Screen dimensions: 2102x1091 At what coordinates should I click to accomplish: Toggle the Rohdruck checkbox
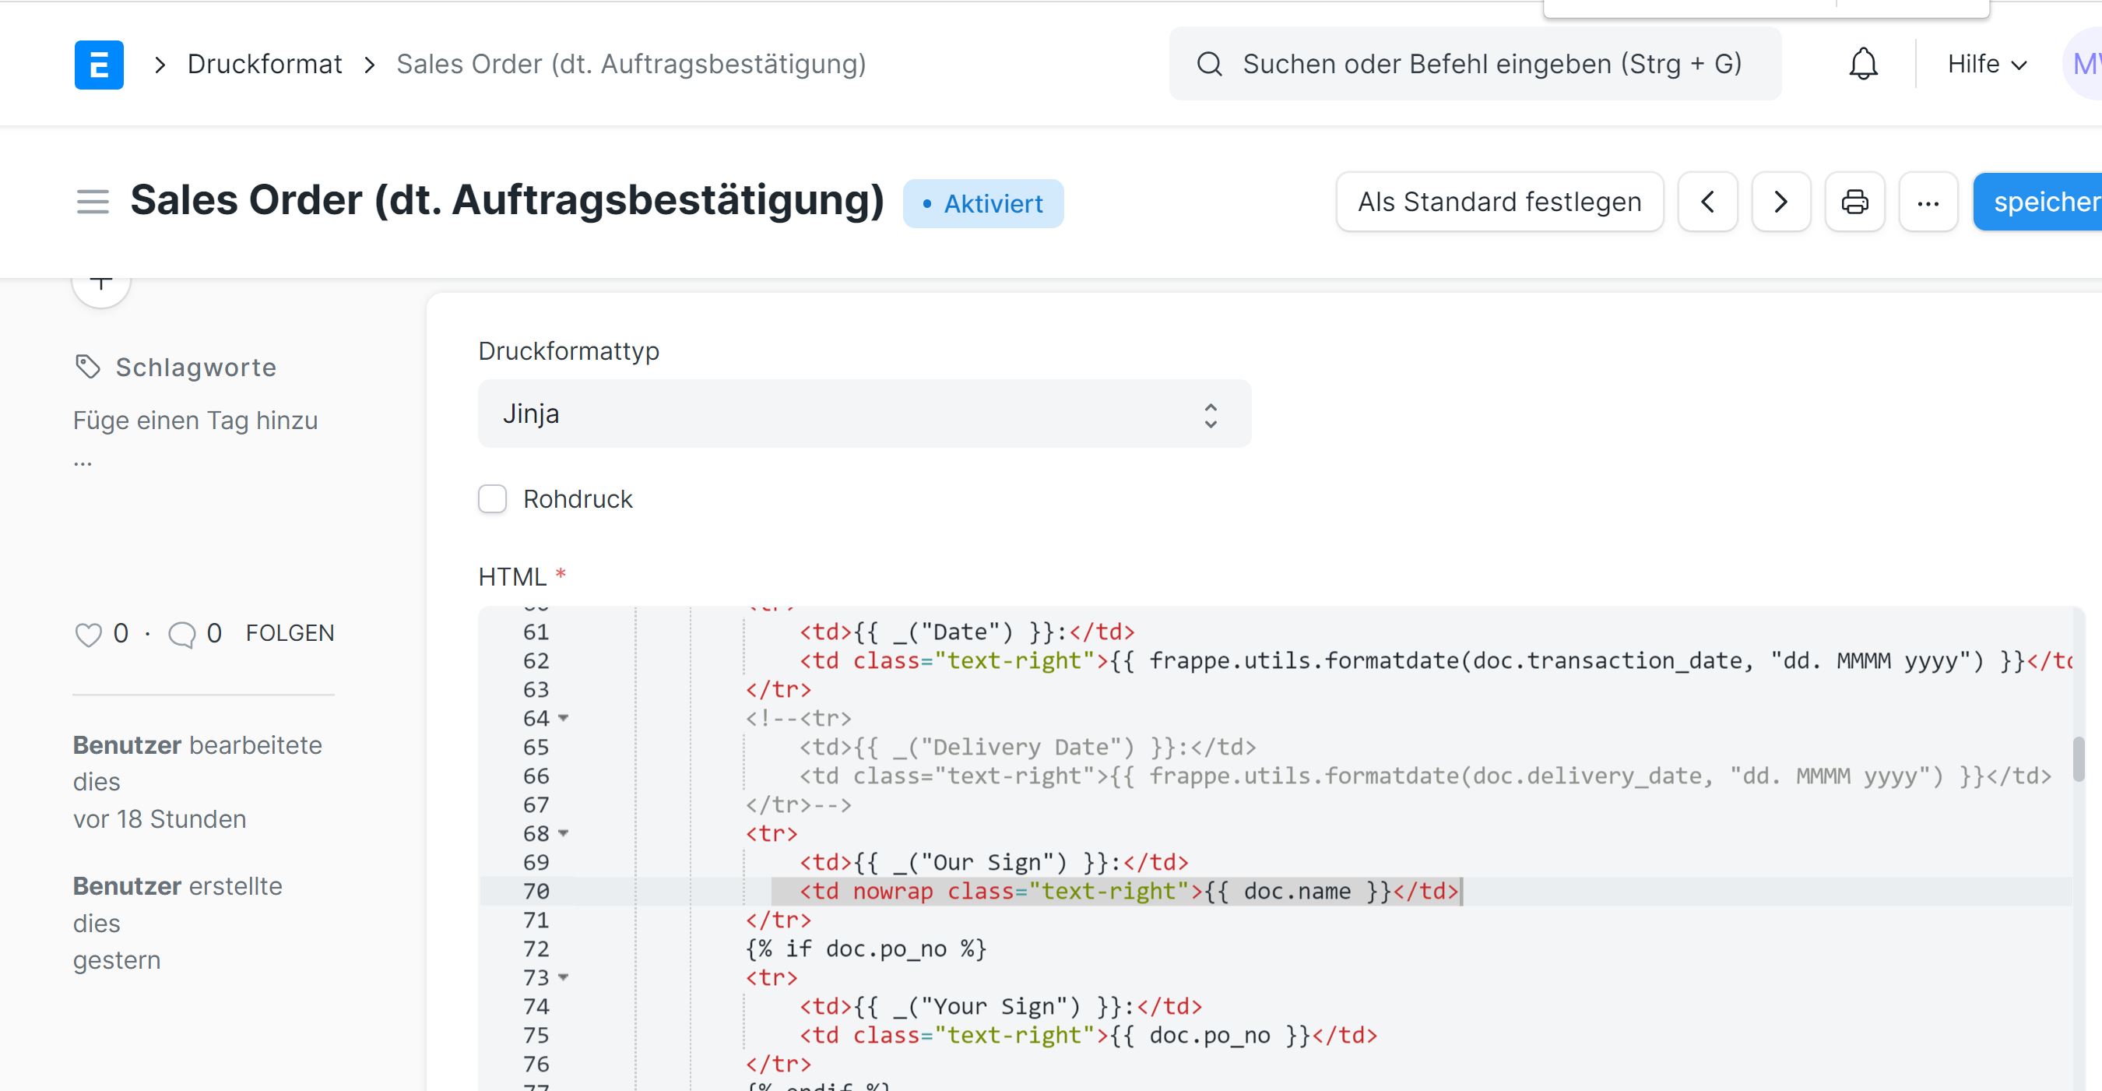(492, 498)
